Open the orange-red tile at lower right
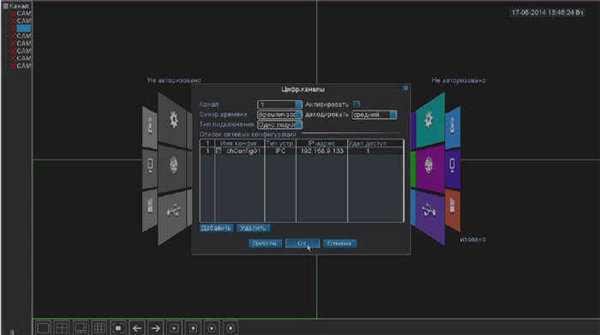The image size is (600, 335). pos(453,209)
